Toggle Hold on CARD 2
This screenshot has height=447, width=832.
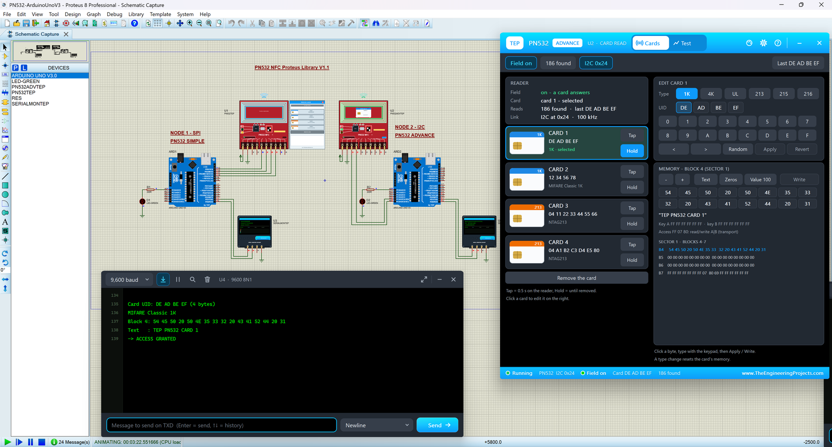pos(632,187)
